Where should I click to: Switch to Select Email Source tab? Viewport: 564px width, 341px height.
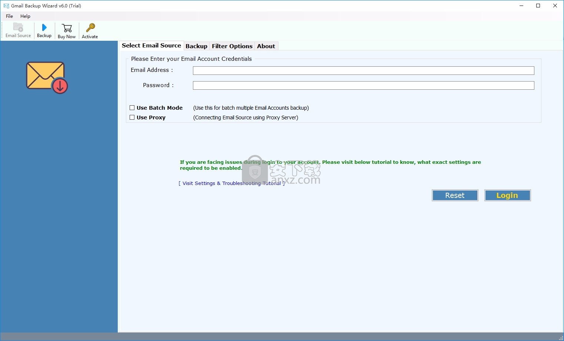pyautogui.click(x=151, y=46)
